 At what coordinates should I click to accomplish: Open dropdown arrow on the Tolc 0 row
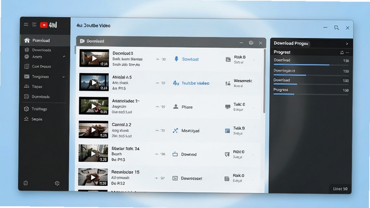pyautogui.click(x=253, y=108)
